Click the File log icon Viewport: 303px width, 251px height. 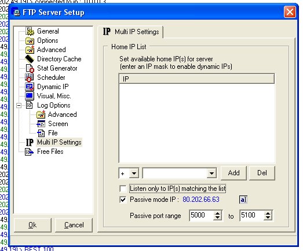click(x=41, y=133)
